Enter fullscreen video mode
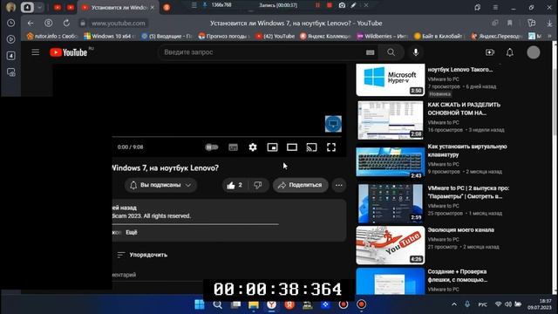558x314 pixels. click(x=331, y=147)
